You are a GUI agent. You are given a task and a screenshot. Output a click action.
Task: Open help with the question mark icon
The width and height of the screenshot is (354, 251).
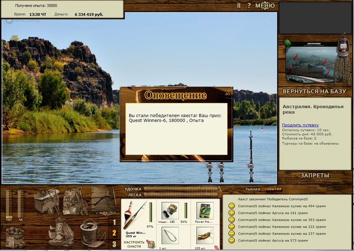point(249,6)
